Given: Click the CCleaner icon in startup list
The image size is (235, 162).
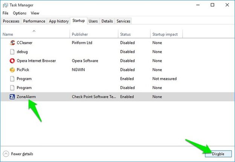Looking at the screenshot, I should [x=12, y=42].
